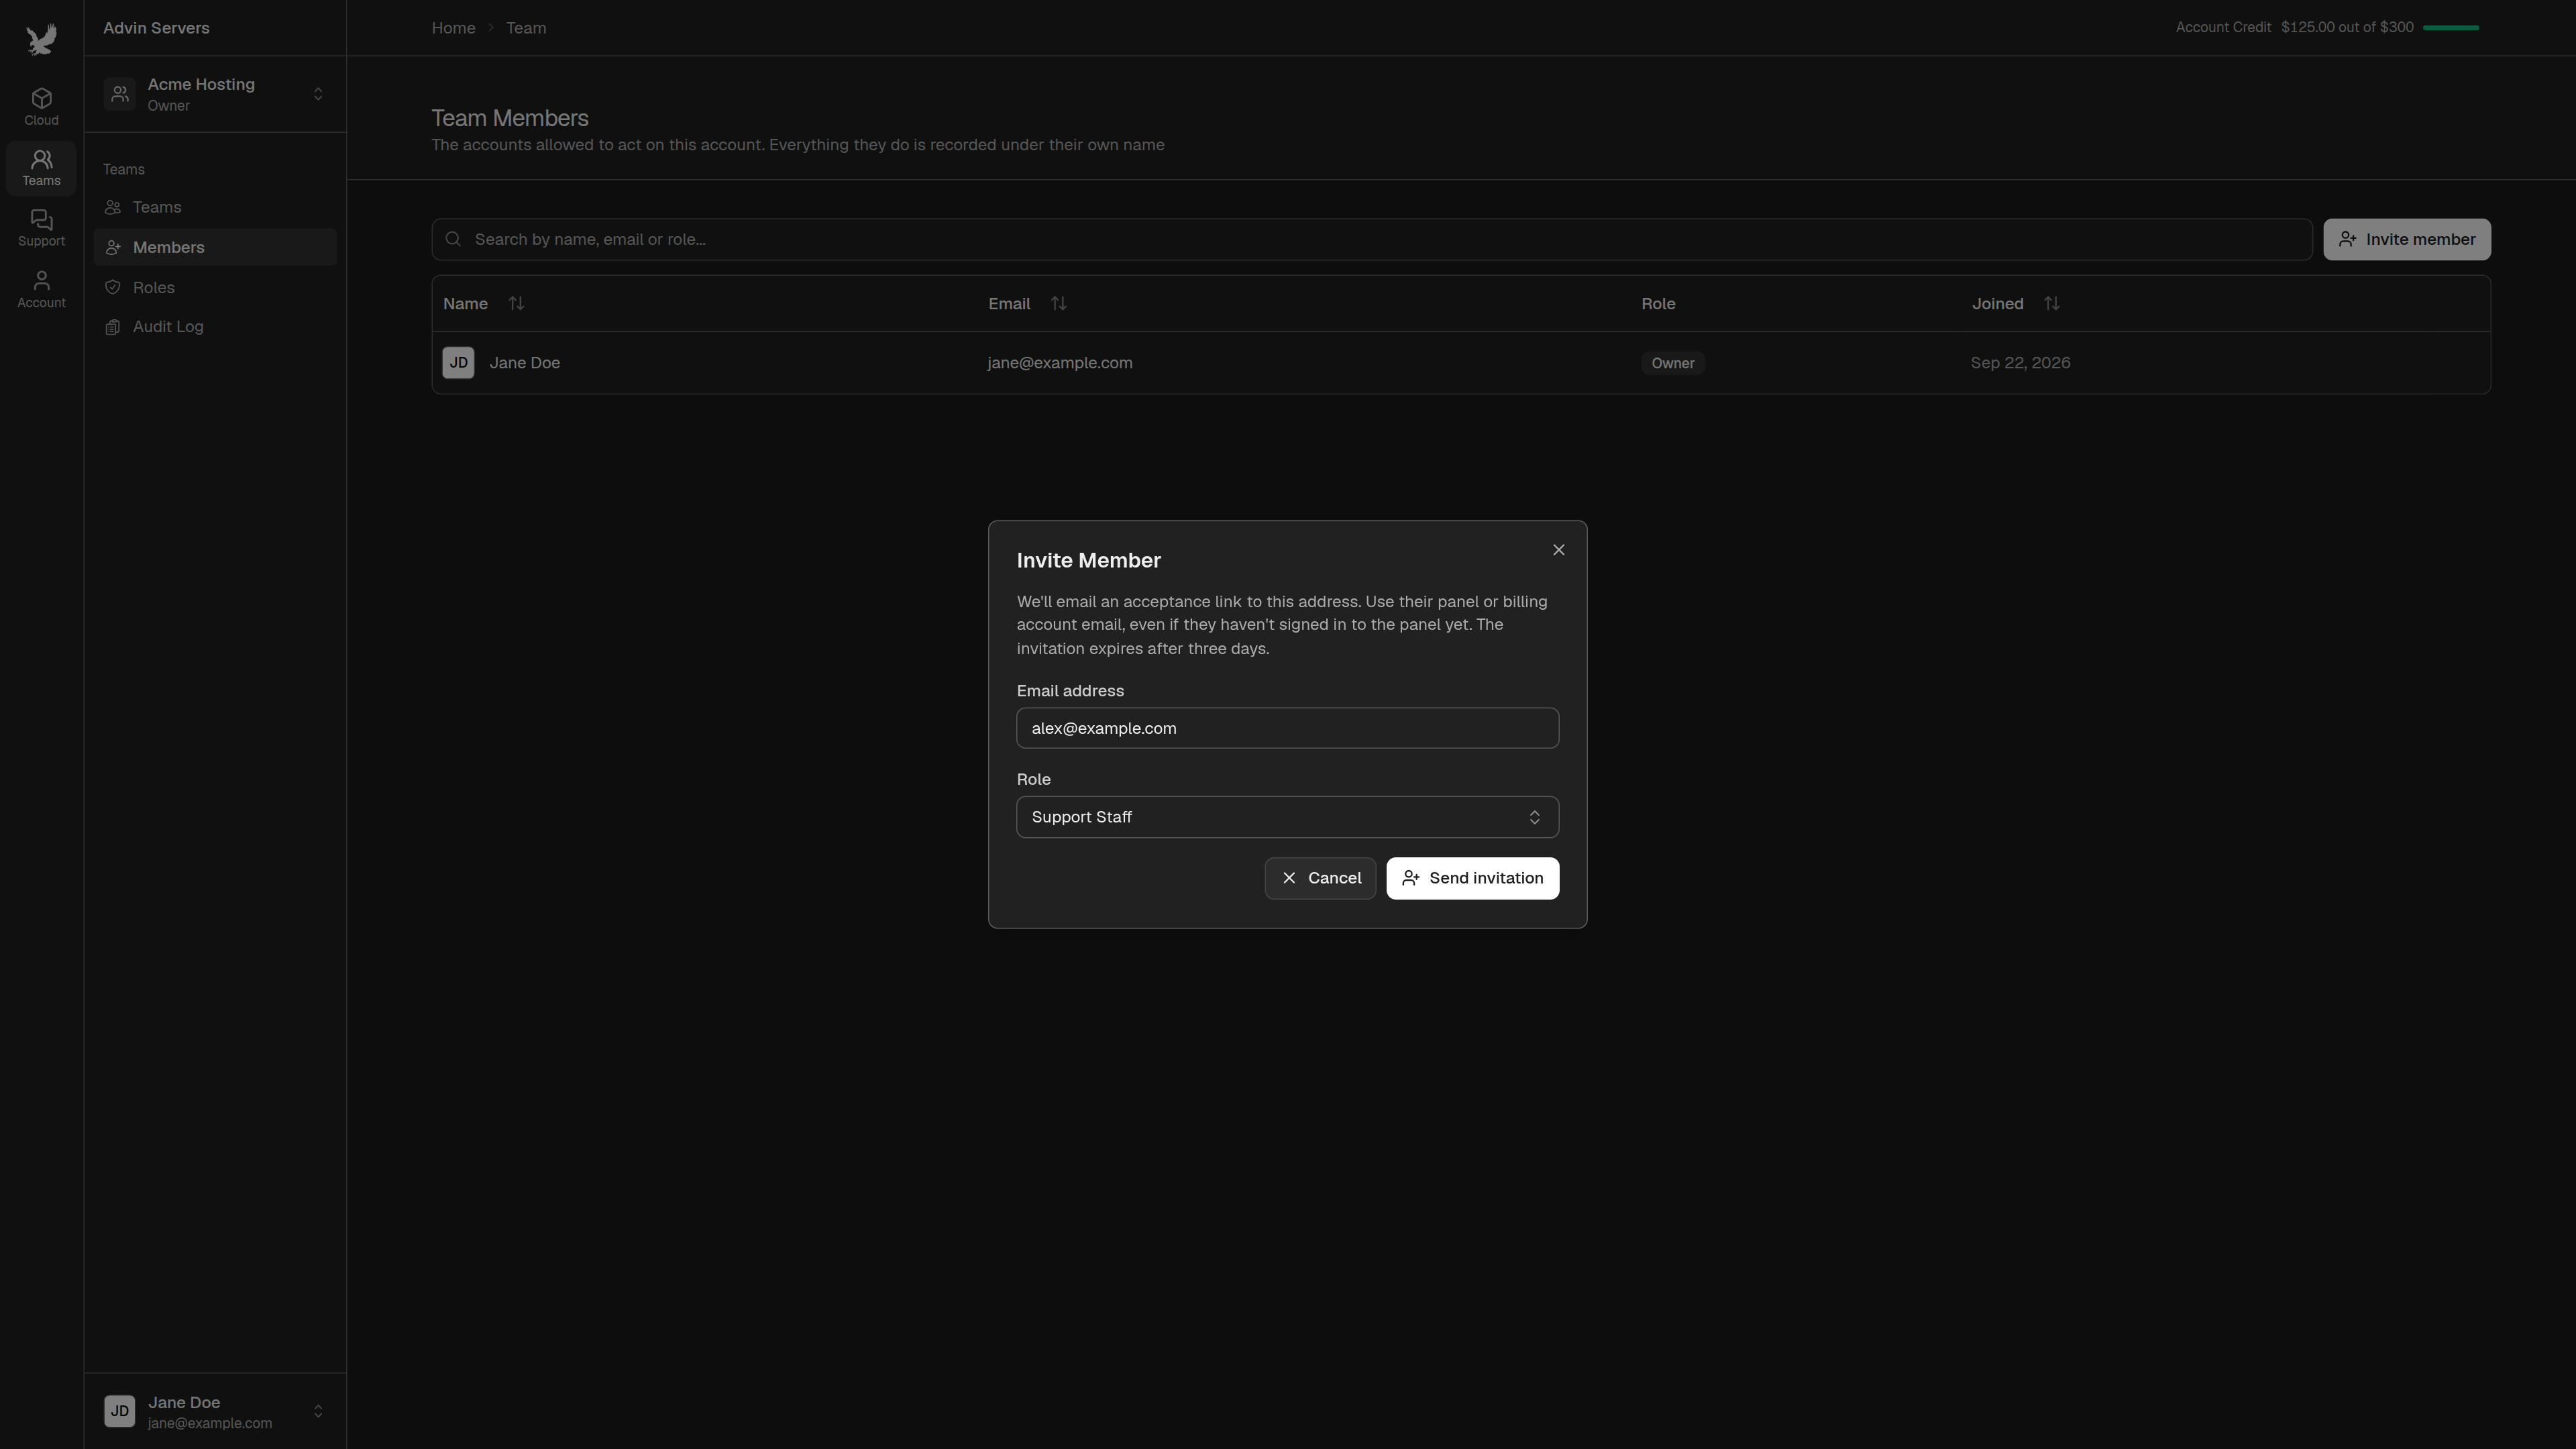Go to Home breadcrumb
2576x1449 pixels.
tap(453, 28)
